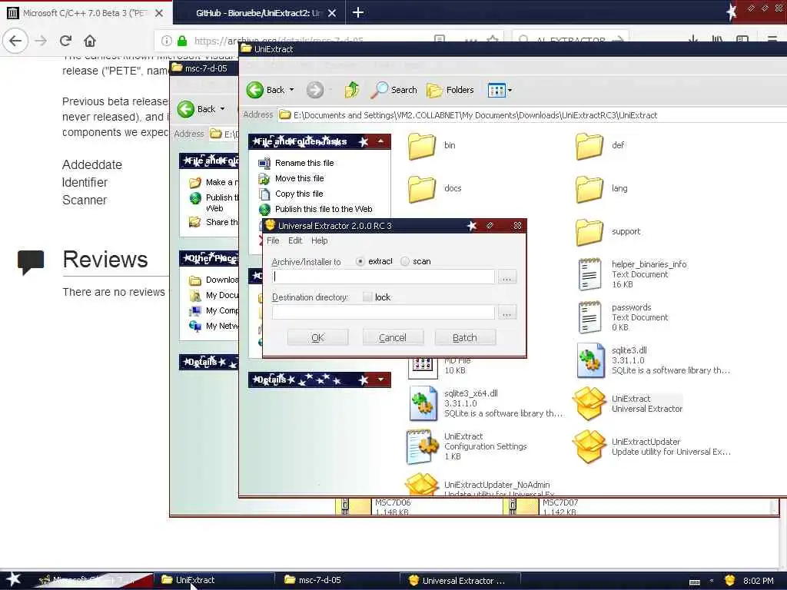
Task: Open a new Firefox tab
Action: coord(358,12)
